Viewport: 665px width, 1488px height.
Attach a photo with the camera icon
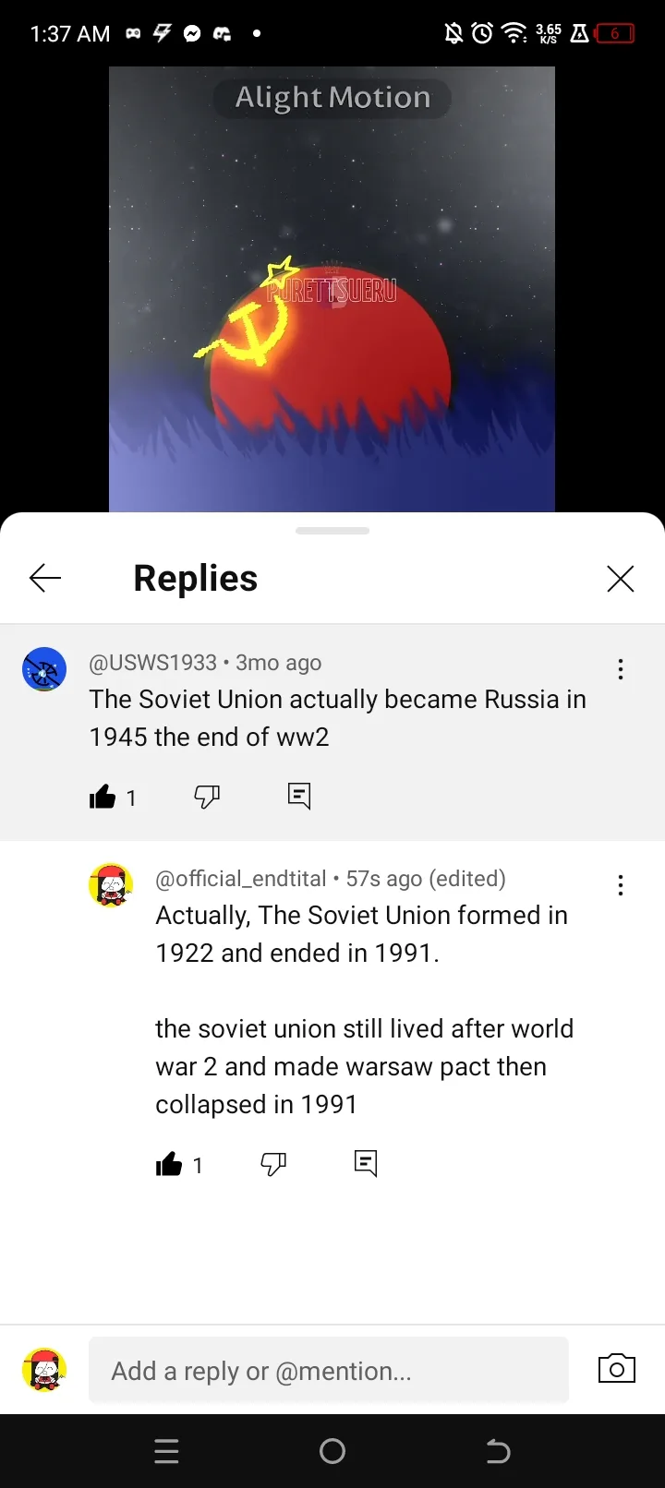(617, 1369)
